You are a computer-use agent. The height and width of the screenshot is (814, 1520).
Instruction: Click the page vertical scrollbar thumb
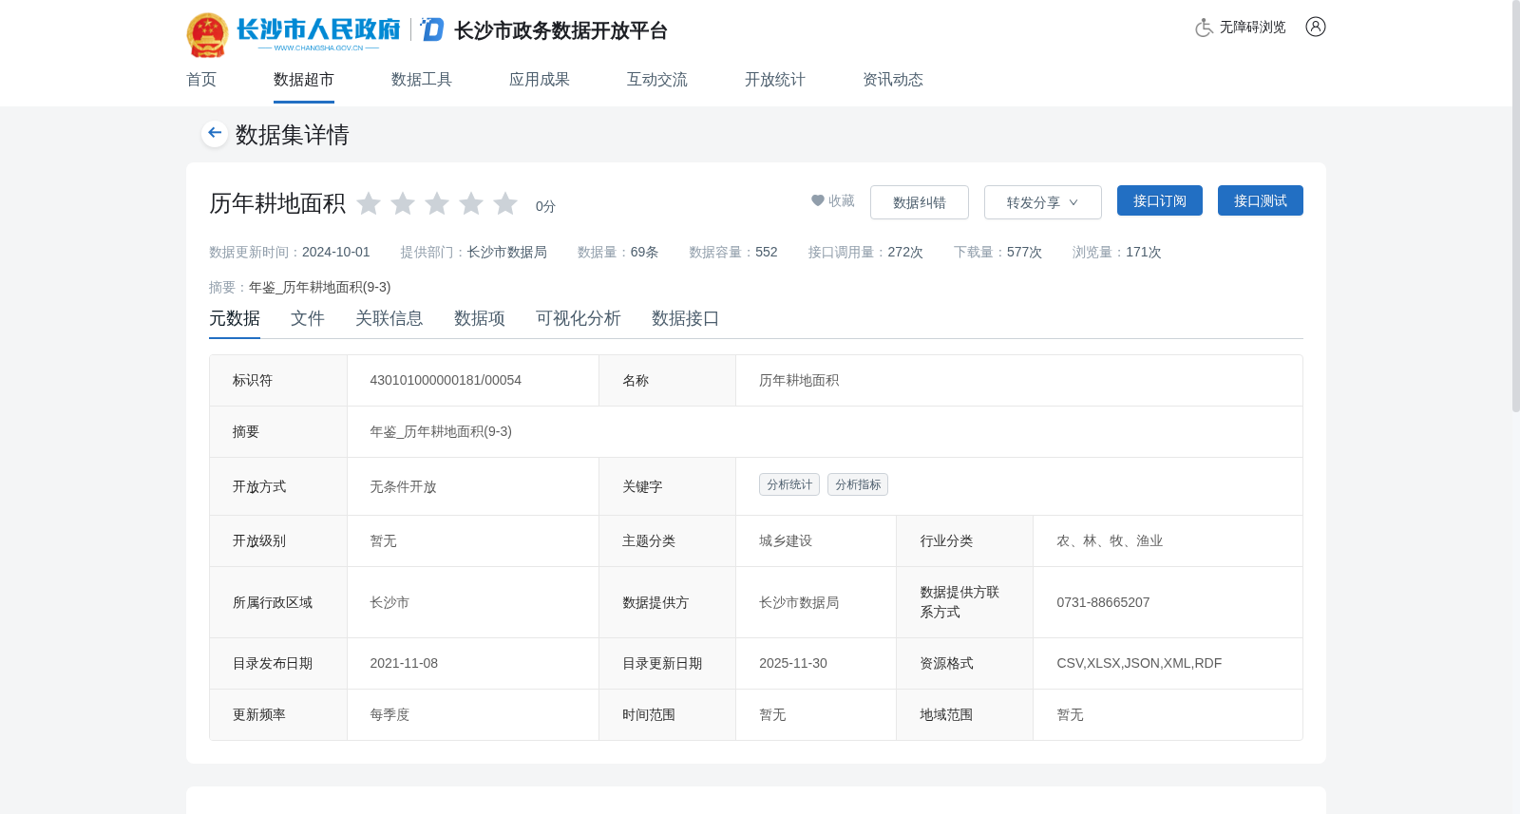(x=1515, y=205)
